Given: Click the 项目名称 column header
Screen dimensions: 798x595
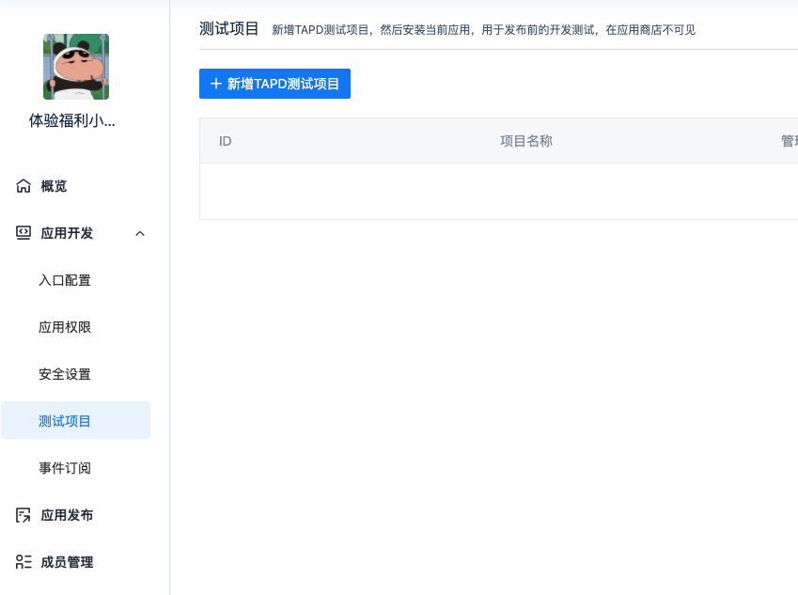Looking at the screenshot, I should (525, 140).
